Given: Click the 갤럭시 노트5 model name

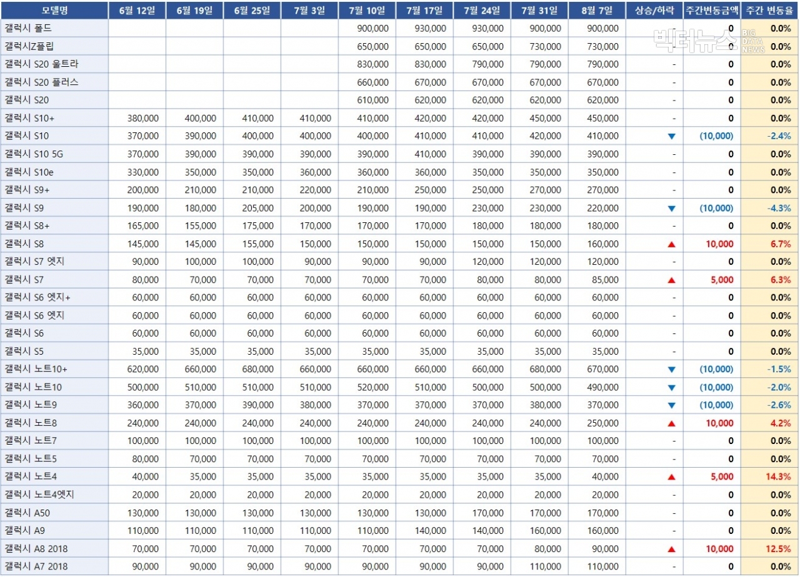Looking at the screenshot, I should click(31, 460).
